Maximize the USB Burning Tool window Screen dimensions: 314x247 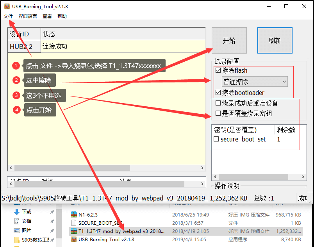point(286,6)
